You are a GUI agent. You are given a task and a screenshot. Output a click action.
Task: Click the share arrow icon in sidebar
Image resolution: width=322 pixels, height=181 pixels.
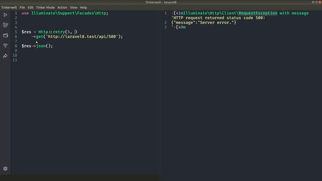pos(6,56)
